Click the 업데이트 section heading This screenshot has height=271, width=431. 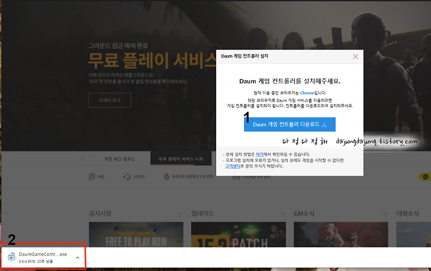(x=203, y=214)
